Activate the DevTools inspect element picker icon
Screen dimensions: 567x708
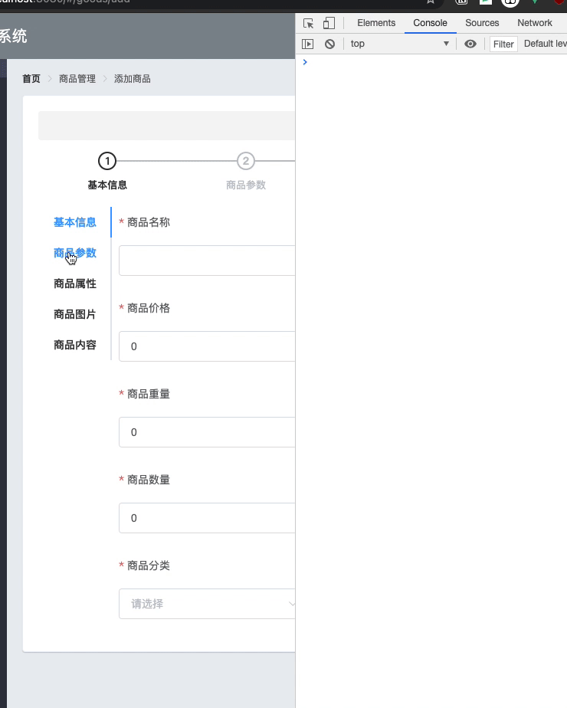308,23
